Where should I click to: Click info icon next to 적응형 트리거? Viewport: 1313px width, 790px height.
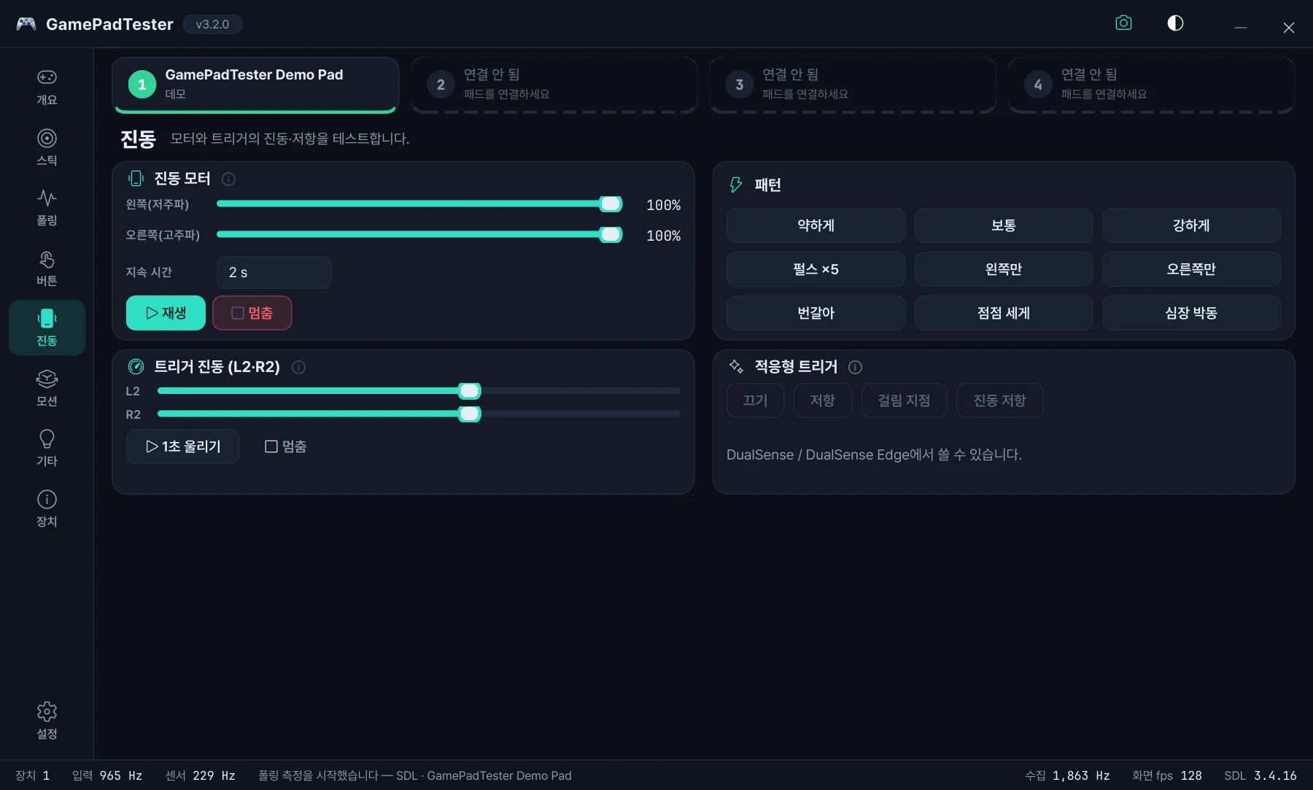[856, 367]
